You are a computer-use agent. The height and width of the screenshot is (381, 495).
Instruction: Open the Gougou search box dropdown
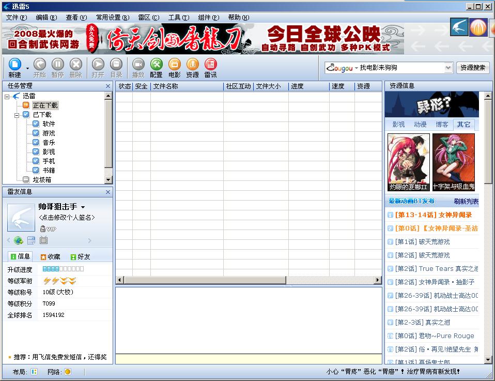(447, 68)
